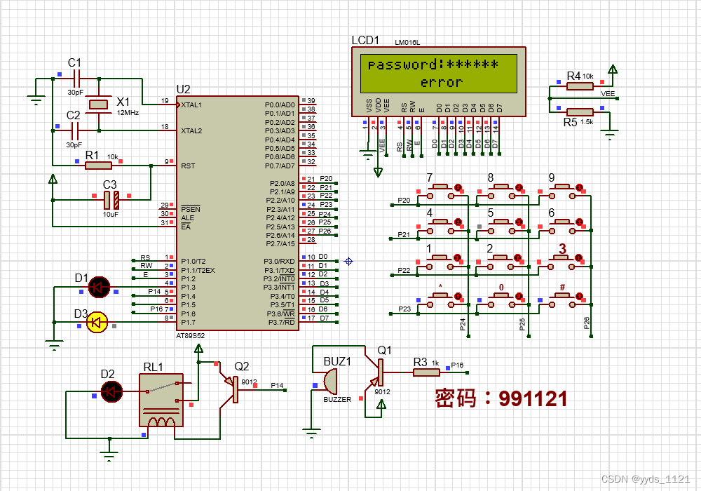Select resistor R3
This screenshot has height=491, width=701.
[426, 372]
